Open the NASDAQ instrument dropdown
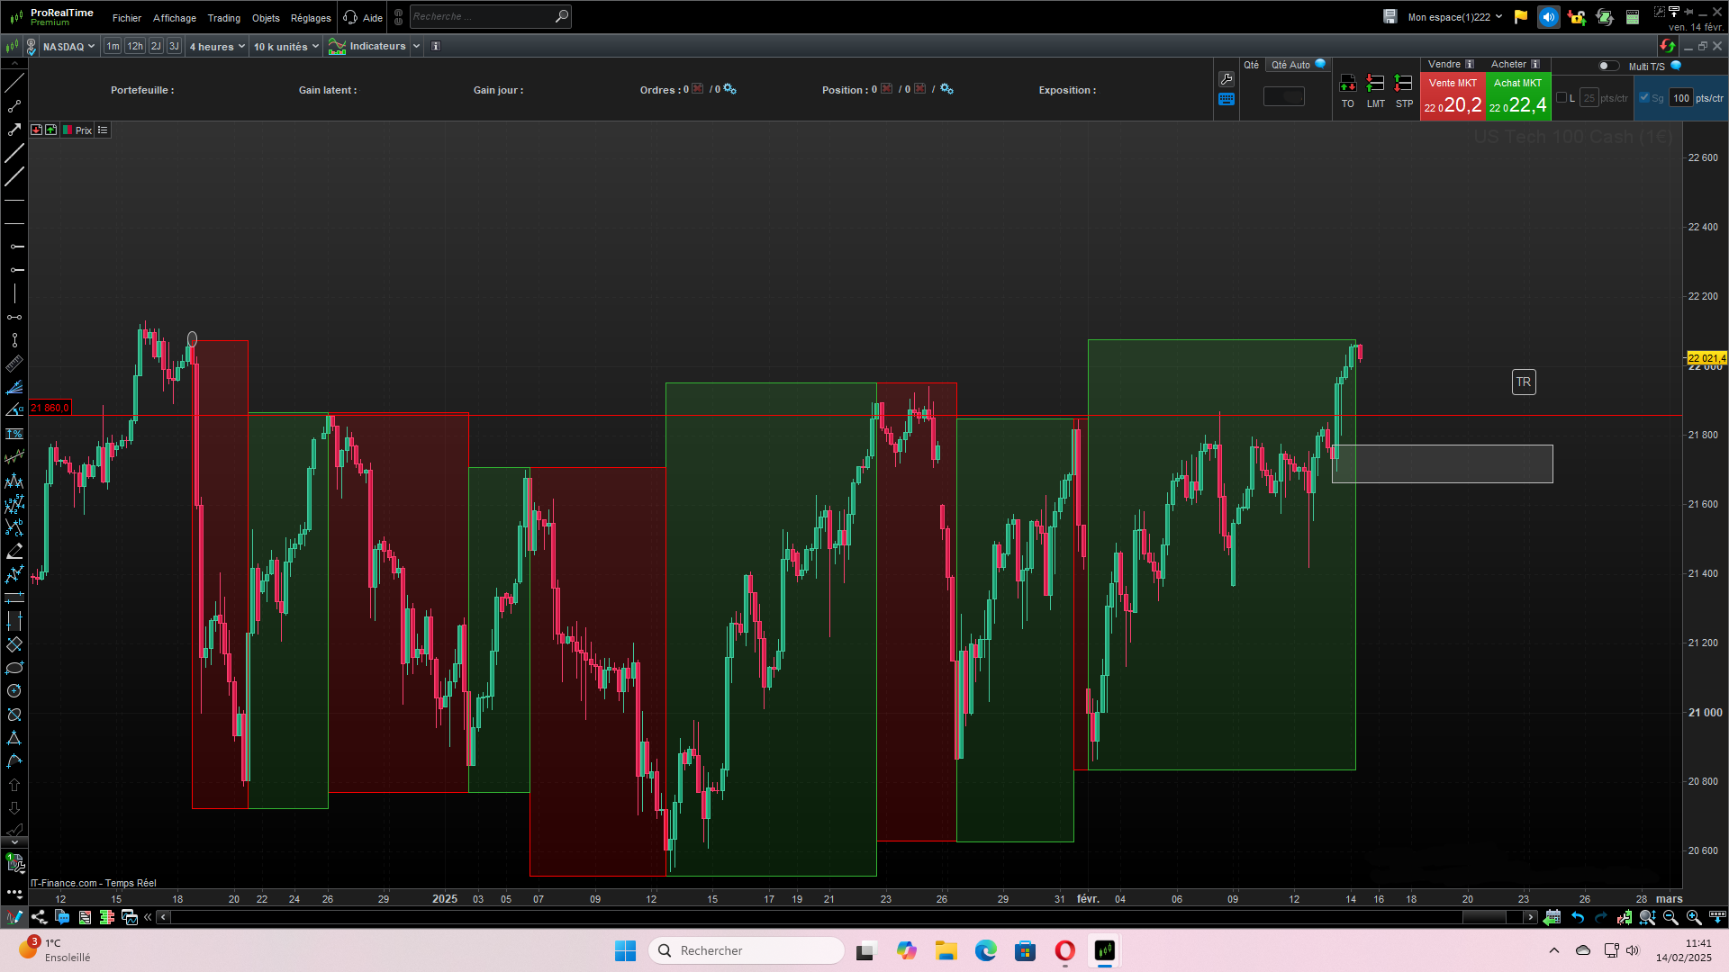The image size is (1729, 972). click(x=68, y=46)
